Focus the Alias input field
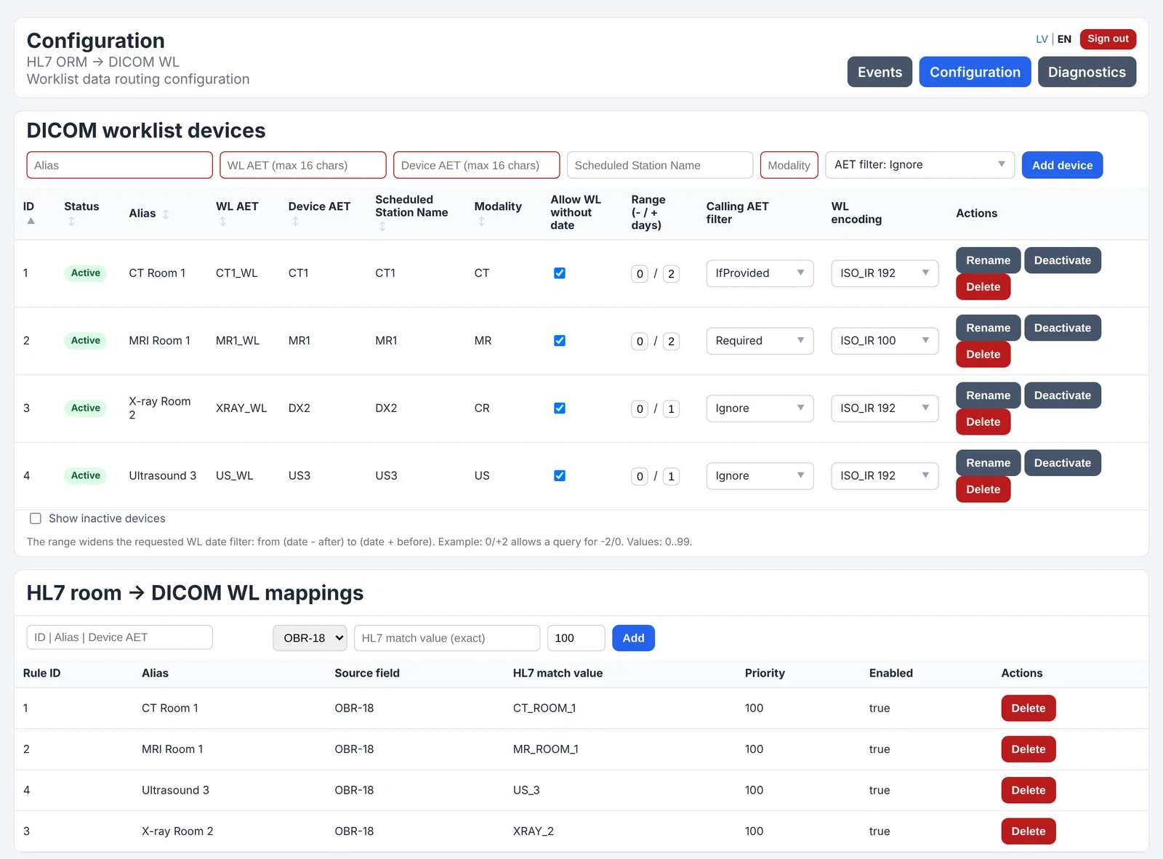Image resolution: width=1163 pixels, height=859 pixels. point(119,165)
